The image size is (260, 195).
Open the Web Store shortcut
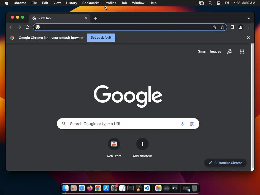tap(114, 148)
